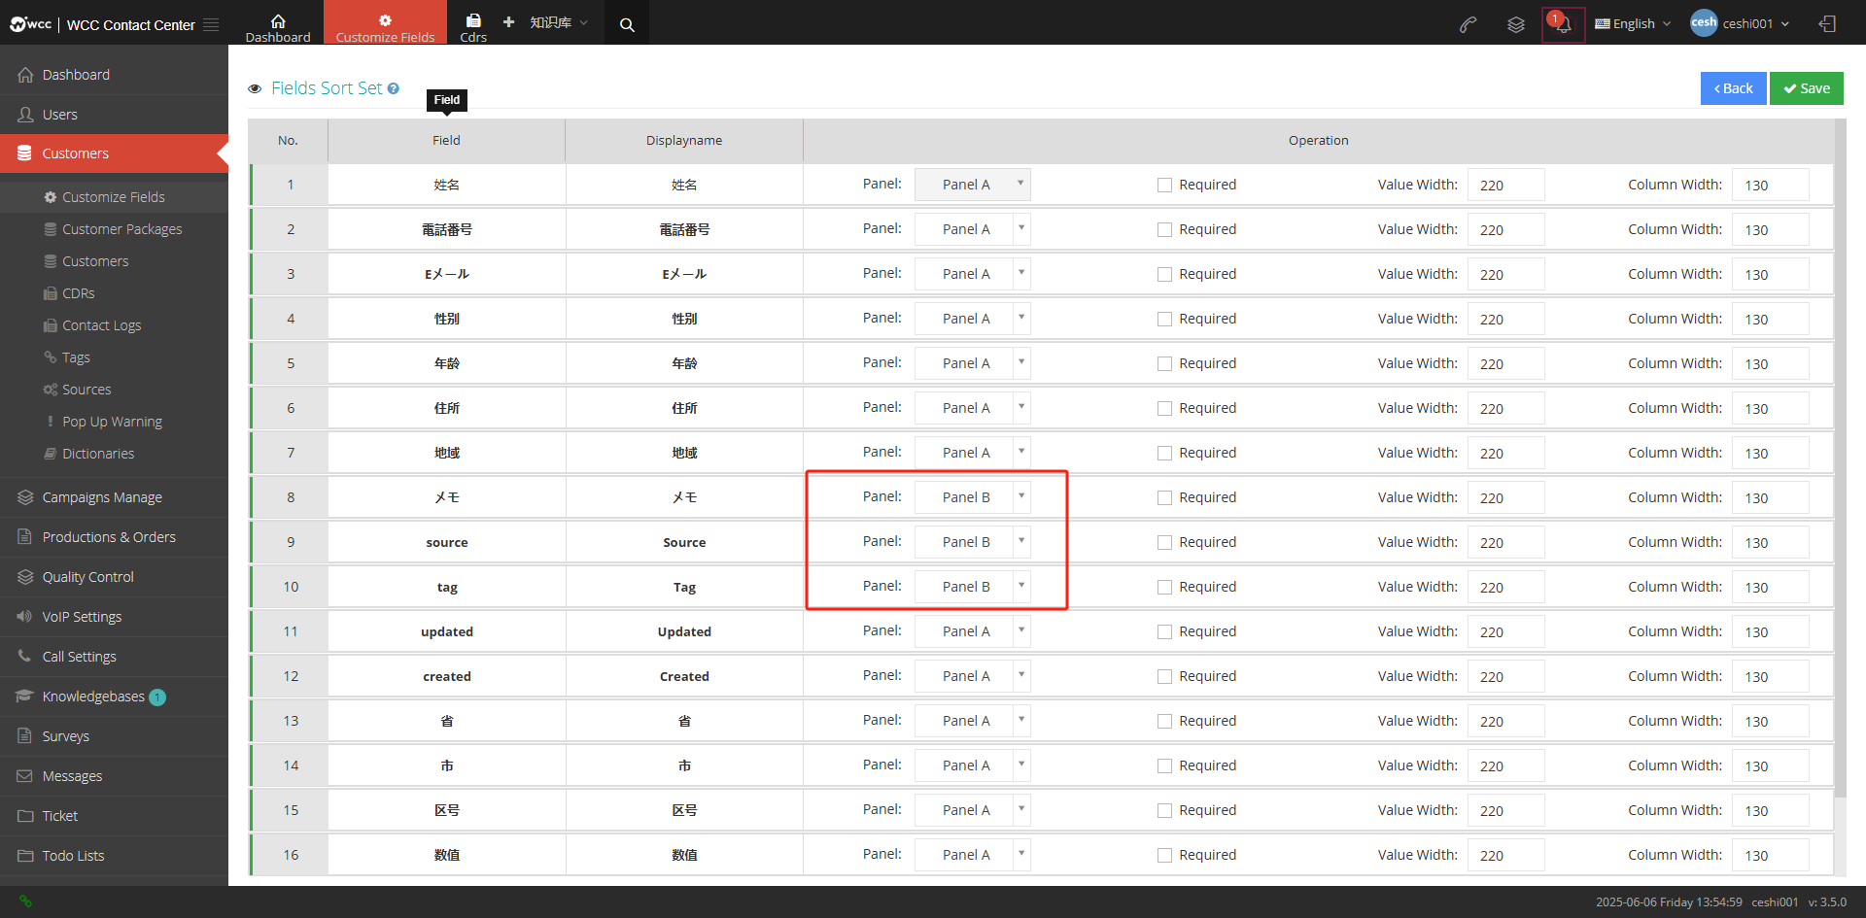Check Required for row 1 姓名

[x=1164, y=185]
